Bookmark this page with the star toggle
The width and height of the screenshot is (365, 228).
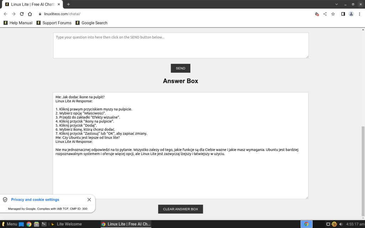(333, 14)
